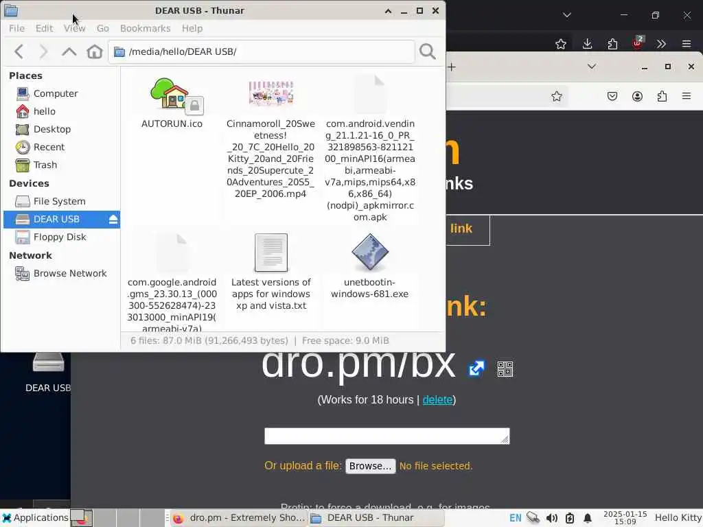Open Extensions in the front Firefox window
The height and width of the screenshot is (527, 703).
tap(662, 96)
